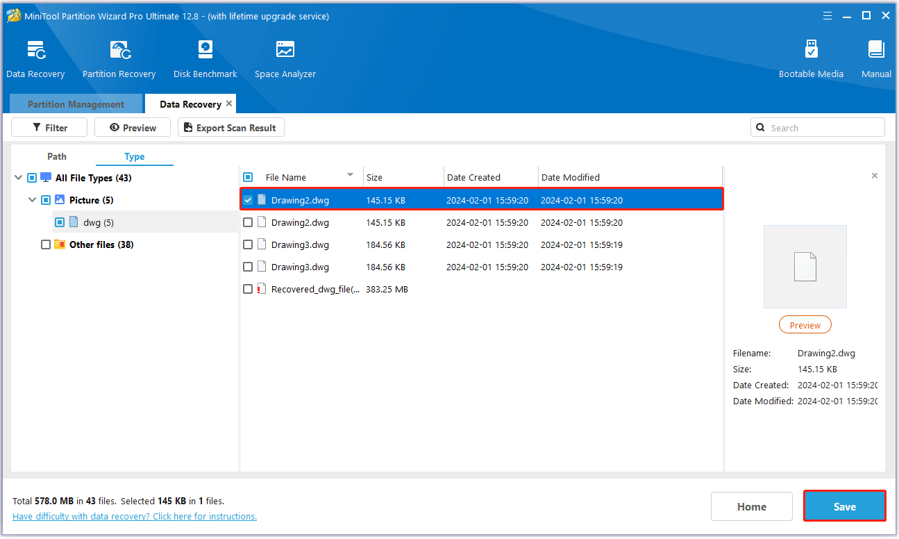Screen dimensions: 899x539
Task: Close the preview panel
Action: coord(875,176)
